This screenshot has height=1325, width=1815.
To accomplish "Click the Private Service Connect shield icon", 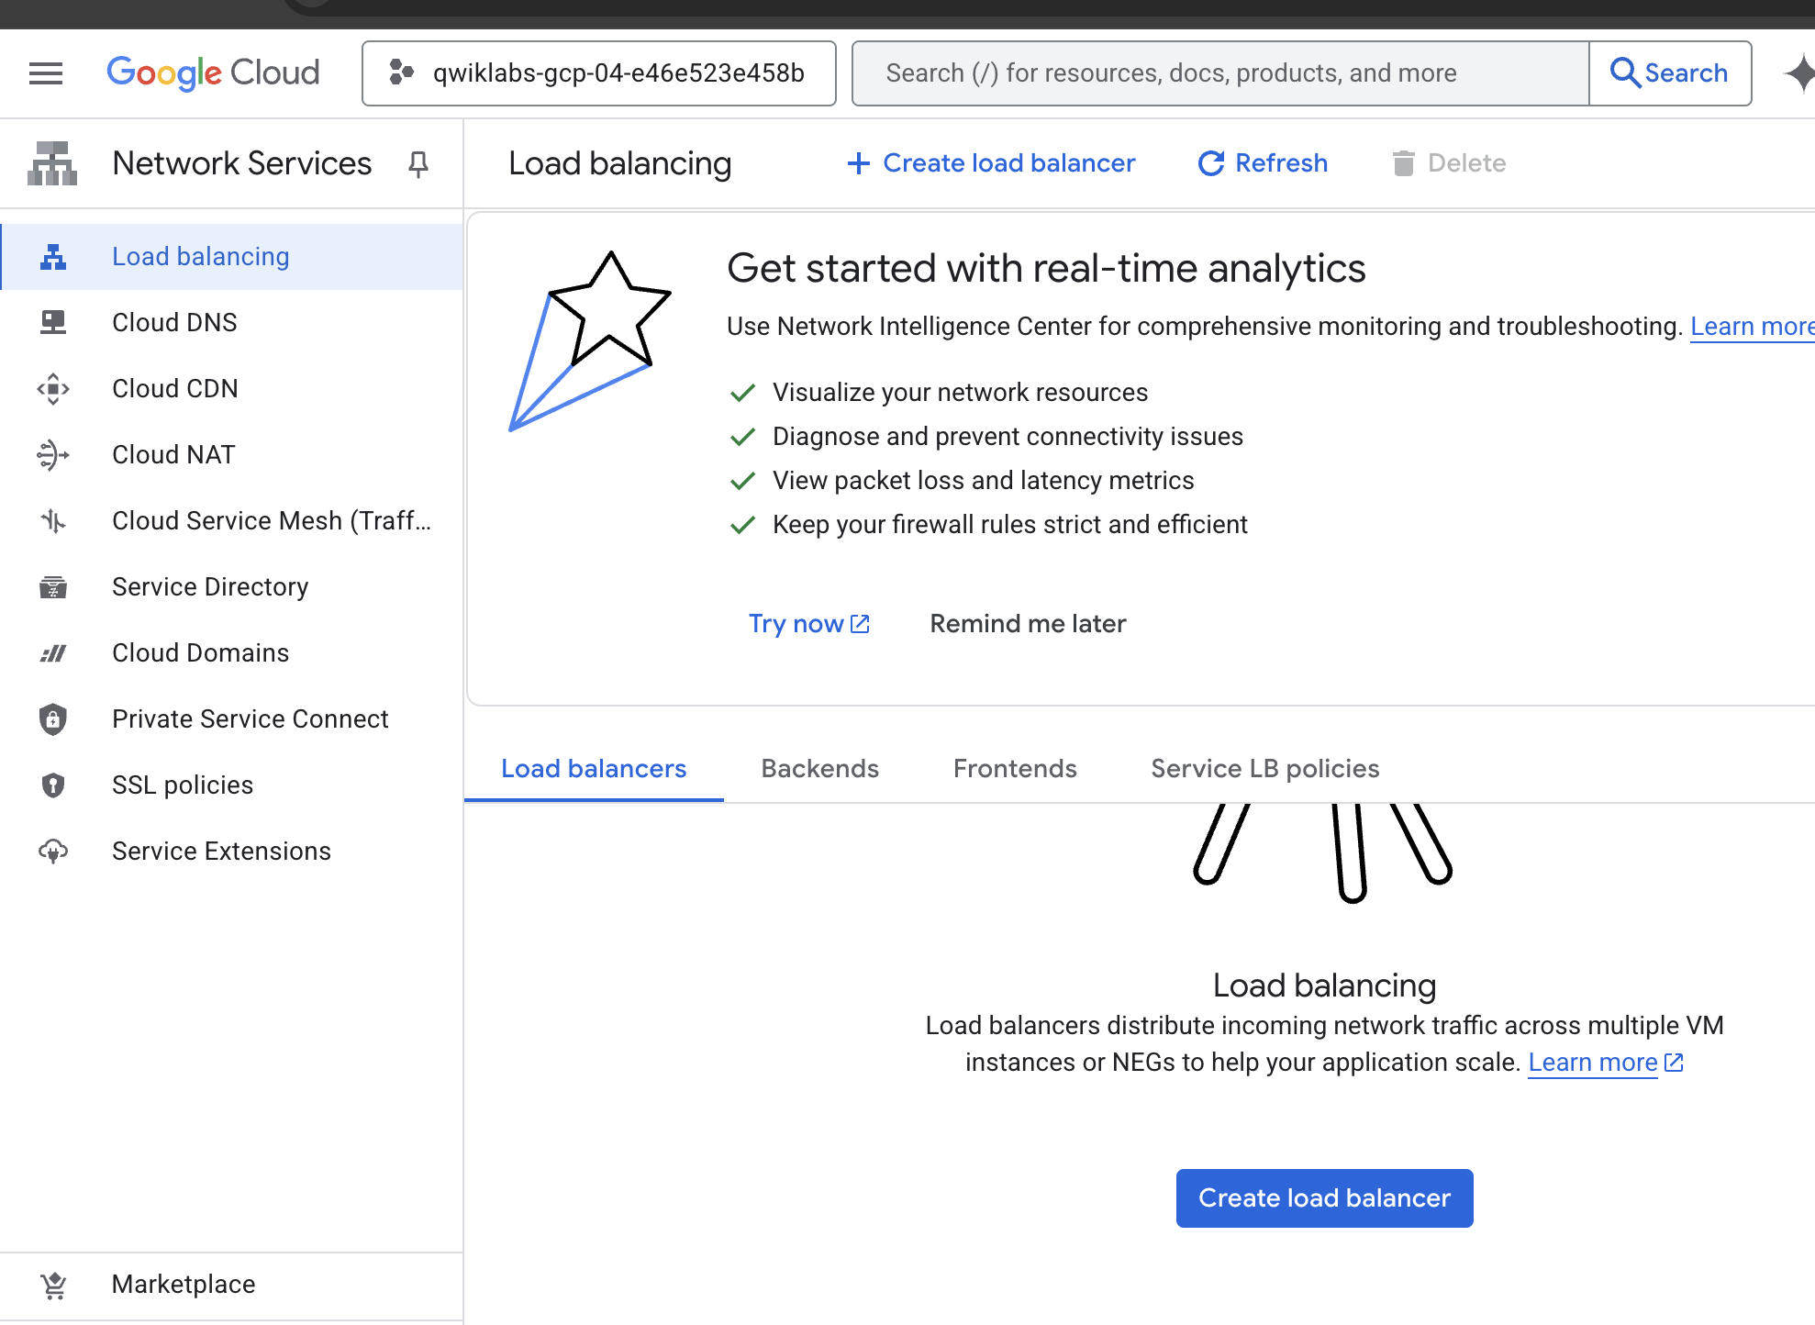I will (53, 719).
